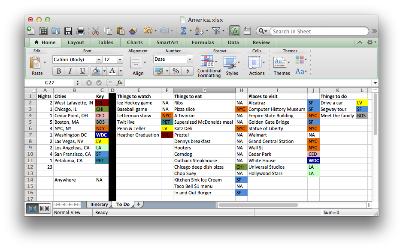The height and width of the screenshot is (250, 403).
Task: Sort data with the A-Z sort icon
Action: coord(199,31)
